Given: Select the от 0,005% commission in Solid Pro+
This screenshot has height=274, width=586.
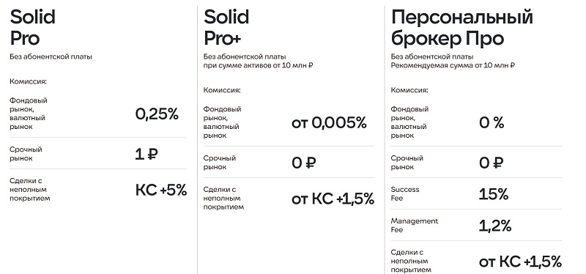Looking at the screenshot, I should [329, 122].
